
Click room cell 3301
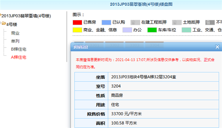[x=94, y=45]
